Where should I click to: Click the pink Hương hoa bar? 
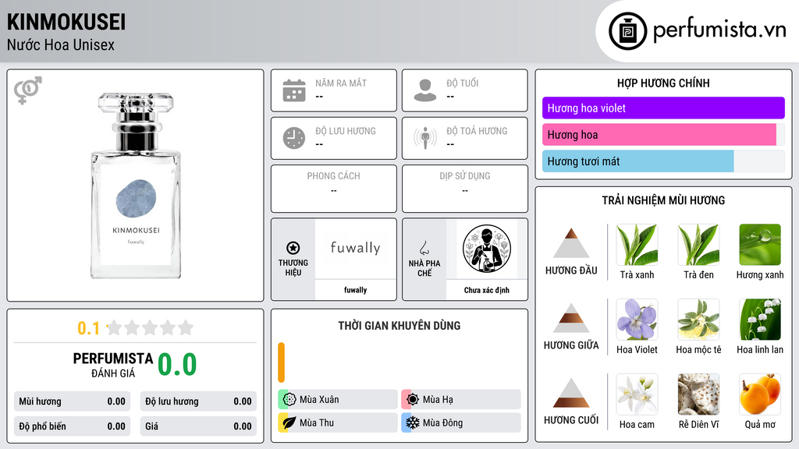pyautogui.click(x=659, y=134)
